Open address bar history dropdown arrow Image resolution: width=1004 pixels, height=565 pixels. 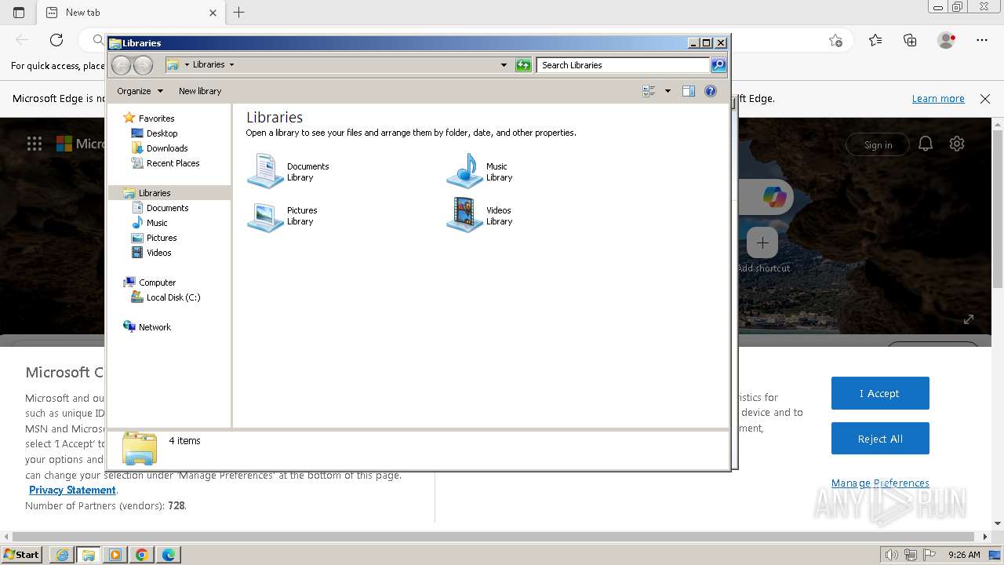(504, 65)
